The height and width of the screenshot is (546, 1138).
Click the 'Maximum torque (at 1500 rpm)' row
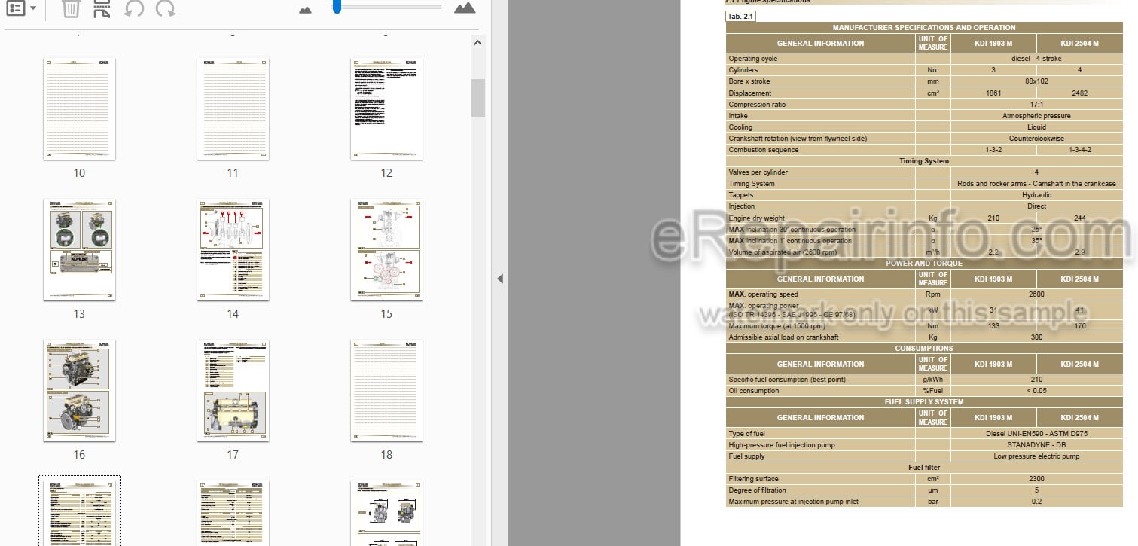coord(924,326)
